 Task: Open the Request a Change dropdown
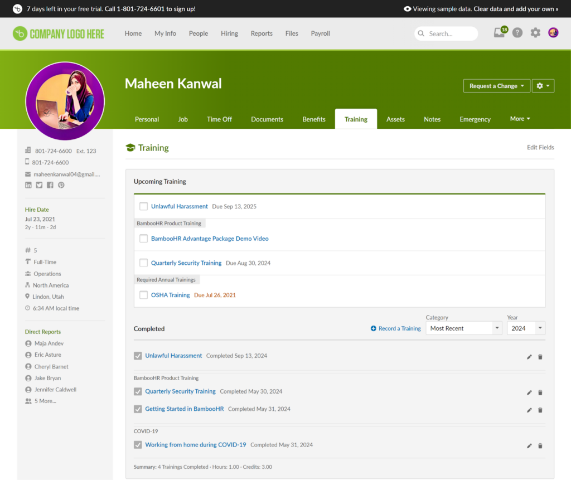coord(497,86)
